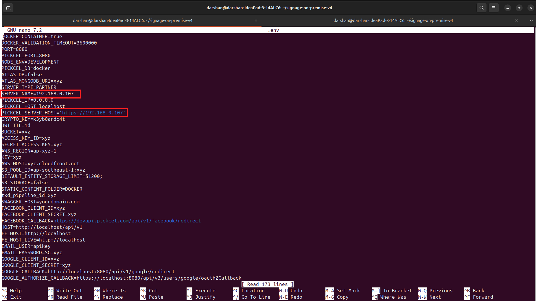Switch to the left terminal tab
The image size is (536, 301).
pos(132,21)
